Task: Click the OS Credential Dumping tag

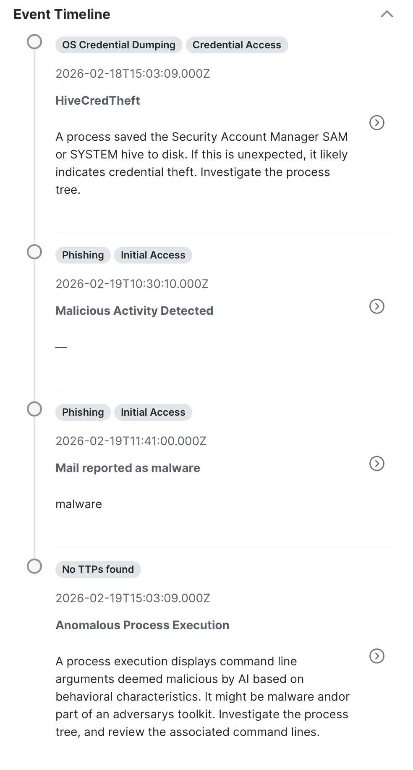Action: point(119,45)
